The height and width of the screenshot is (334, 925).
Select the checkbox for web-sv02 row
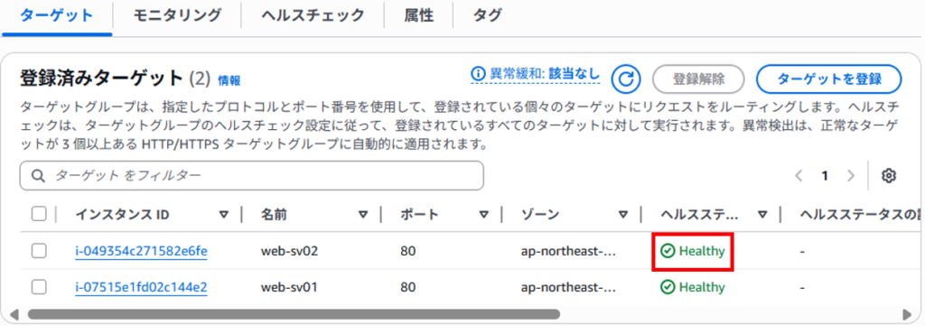tap(39, 252)
